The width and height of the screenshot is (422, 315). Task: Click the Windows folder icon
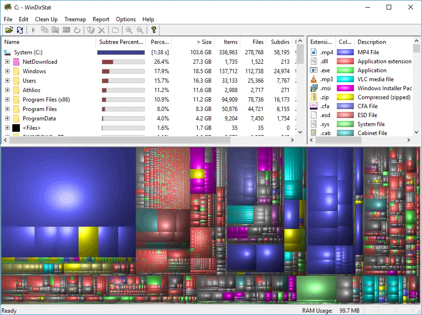pyautogui.click(x=16, y=71)
